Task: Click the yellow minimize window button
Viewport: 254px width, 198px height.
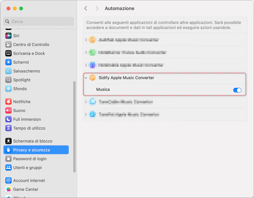Action: pyautogui.click(x=15, y=8)
